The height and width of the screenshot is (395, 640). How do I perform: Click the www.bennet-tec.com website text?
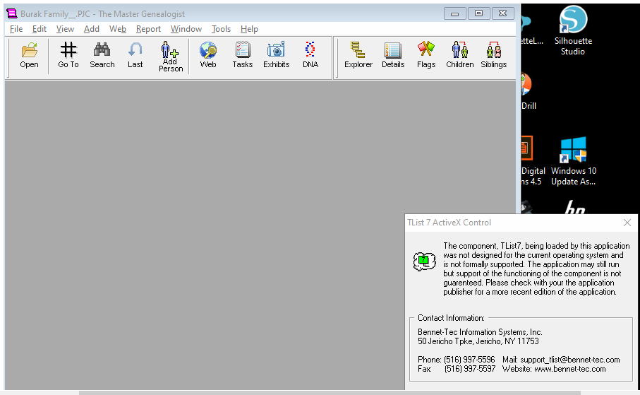570,369
